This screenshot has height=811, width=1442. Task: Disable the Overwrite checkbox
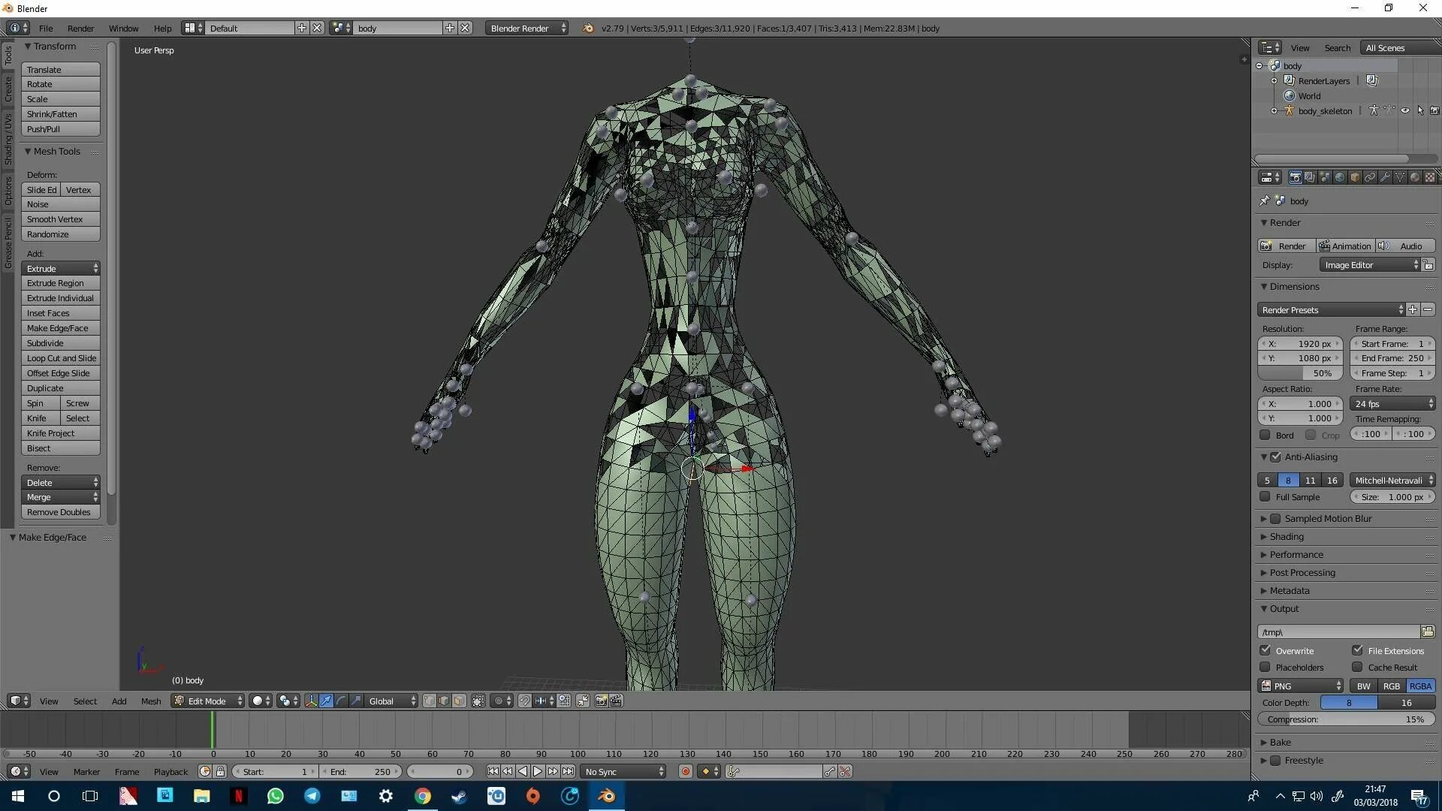point(1266,650)
